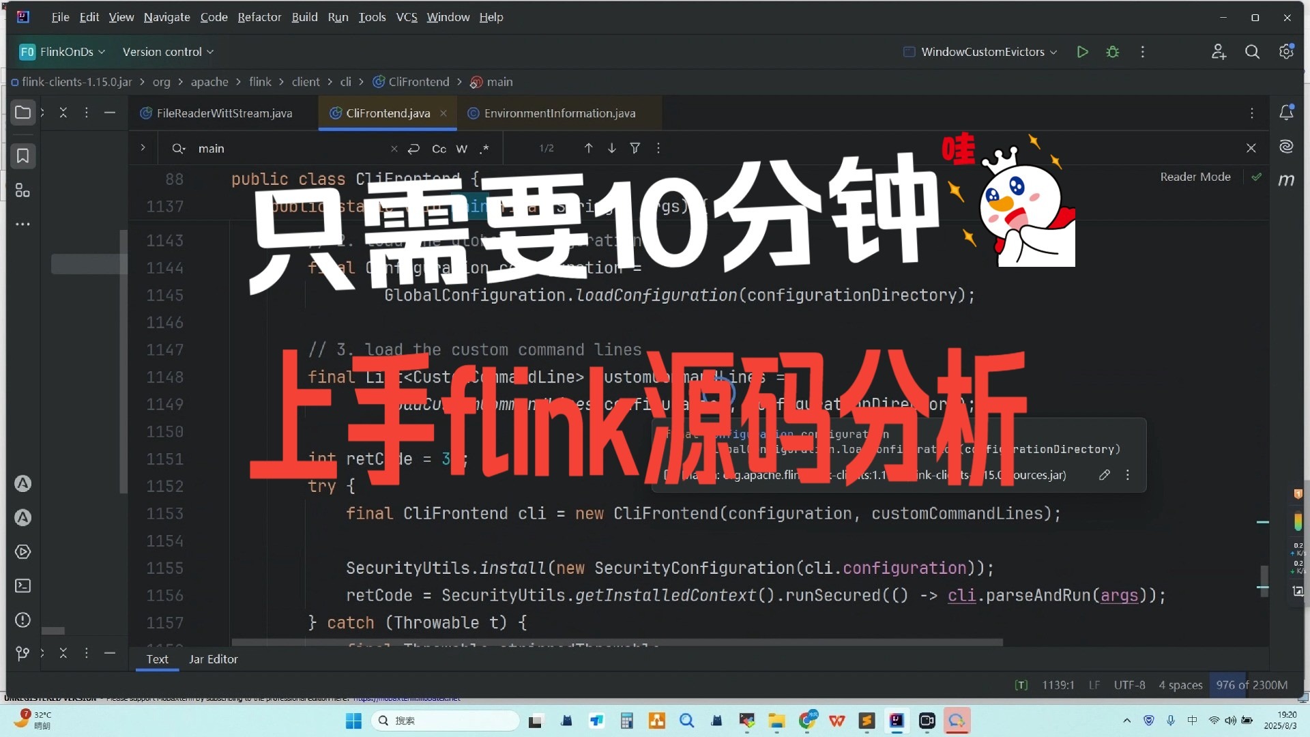Open FlinkOnDs project dropdown
This screenshot has width=1310, height=737.
(63, 52)
